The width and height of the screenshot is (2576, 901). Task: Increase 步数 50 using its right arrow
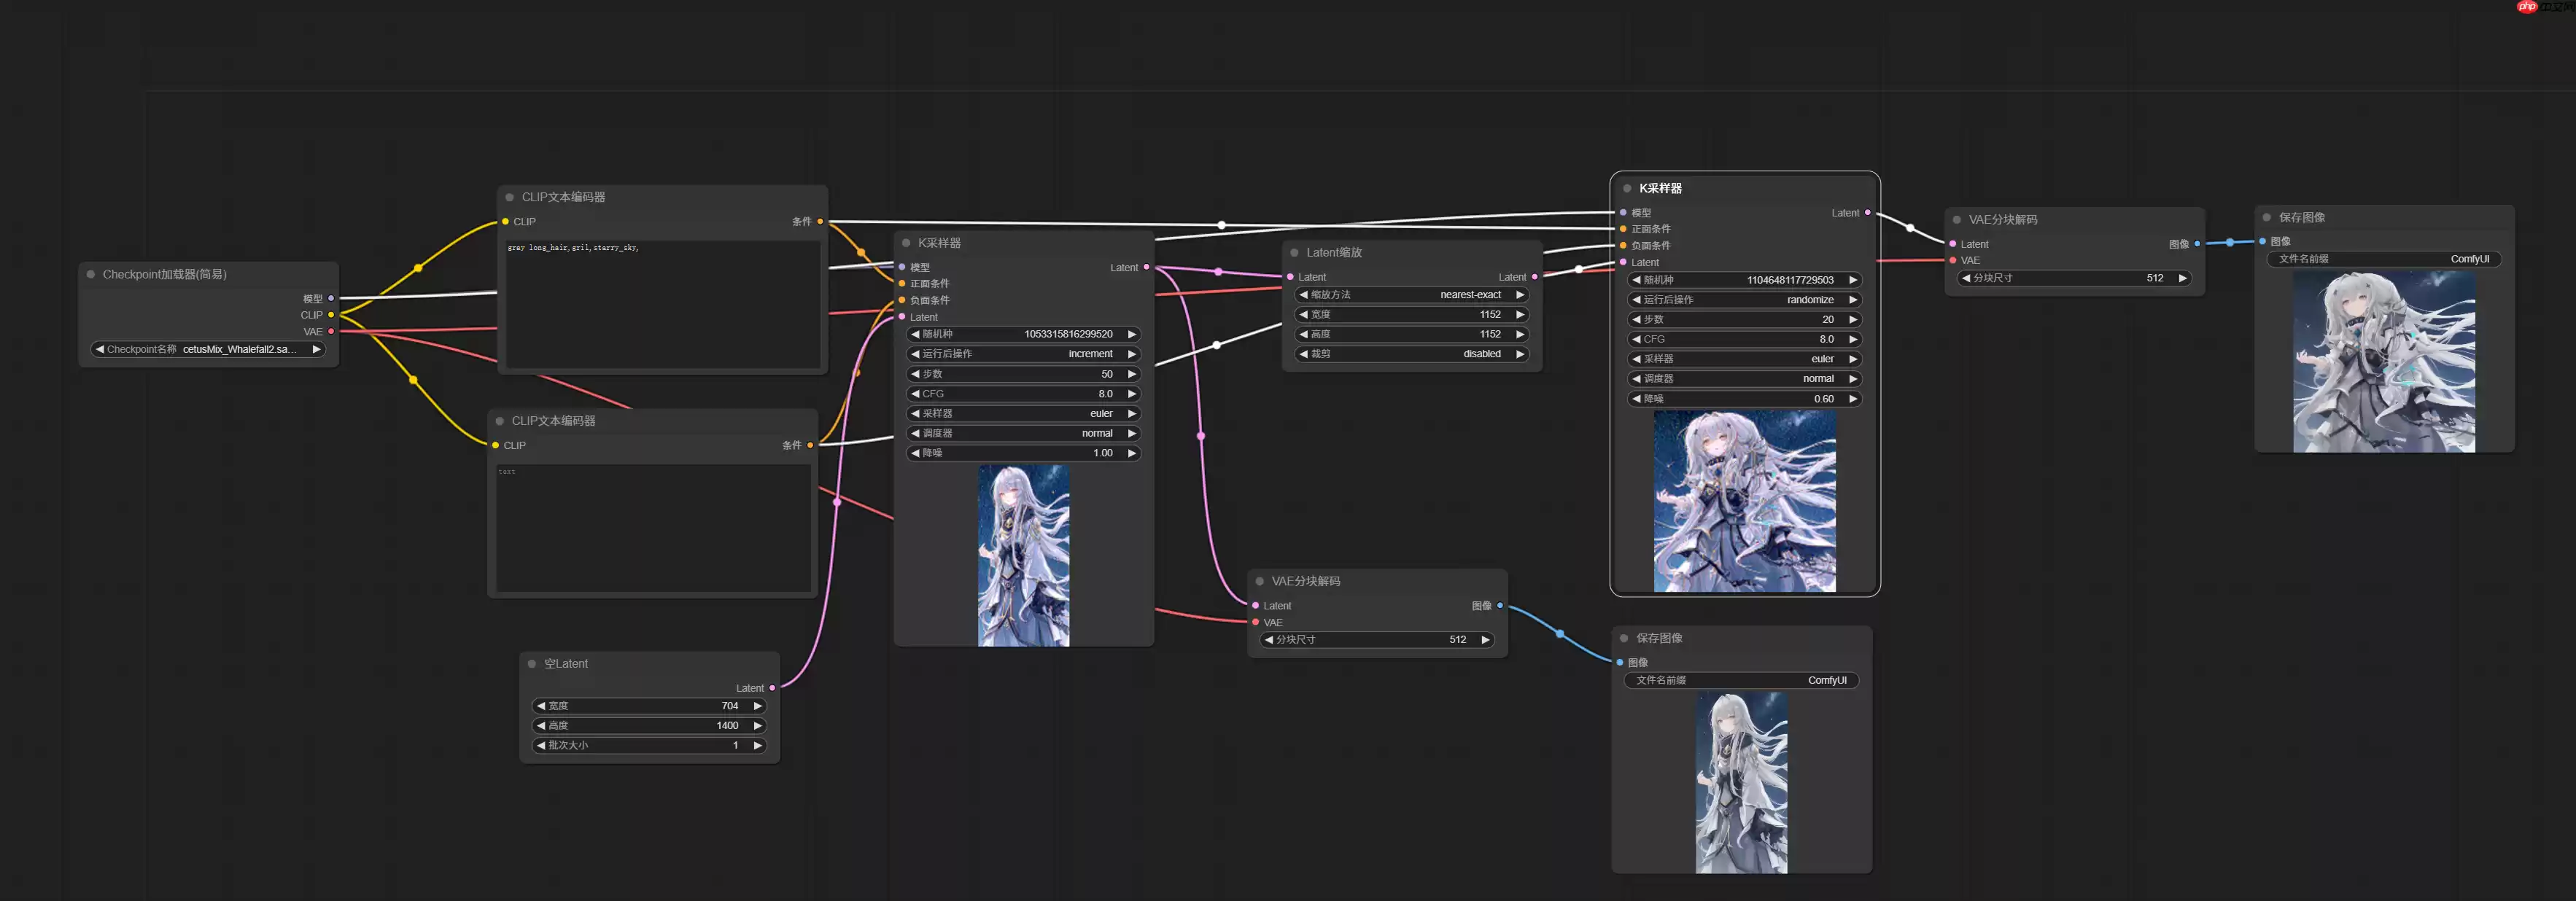point(1131,374)
